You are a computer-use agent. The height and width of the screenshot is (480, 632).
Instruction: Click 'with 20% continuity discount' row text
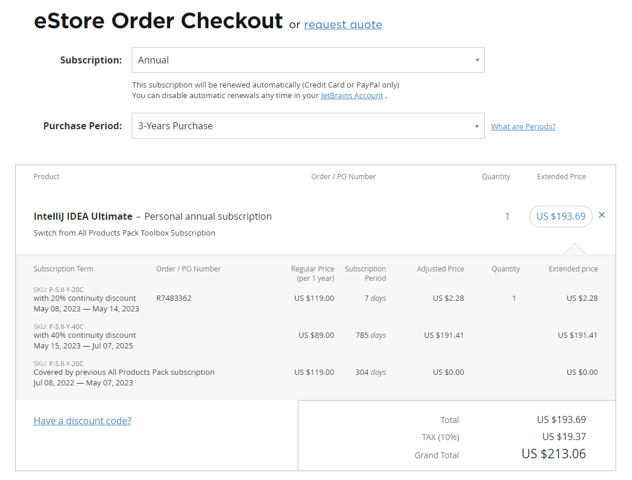click(x=85, y=298)
